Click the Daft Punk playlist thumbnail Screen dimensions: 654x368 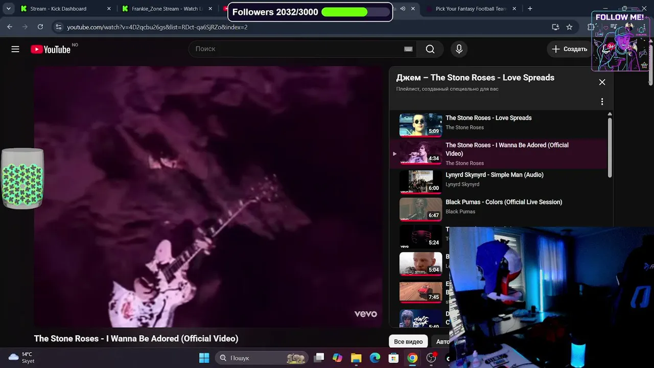click(421, 318)
